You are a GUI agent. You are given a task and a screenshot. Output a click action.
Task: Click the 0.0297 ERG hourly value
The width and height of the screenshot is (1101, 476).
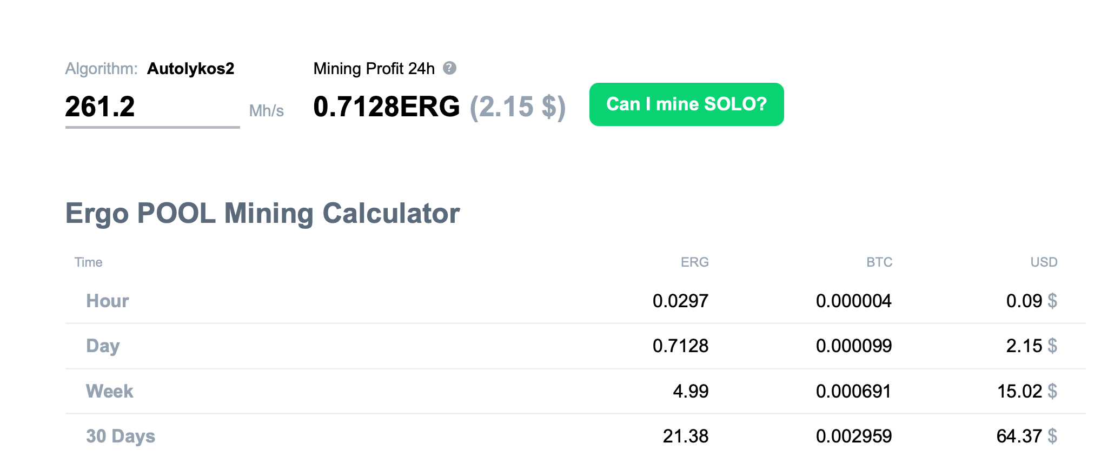pyautogui.click(x=680, y=301)
